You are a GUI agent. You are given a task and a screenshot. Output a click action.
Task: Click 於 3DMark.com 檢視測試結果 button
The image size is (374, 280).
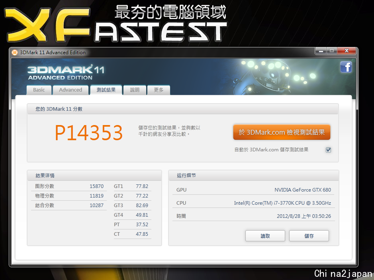click(x=282, y=132)
